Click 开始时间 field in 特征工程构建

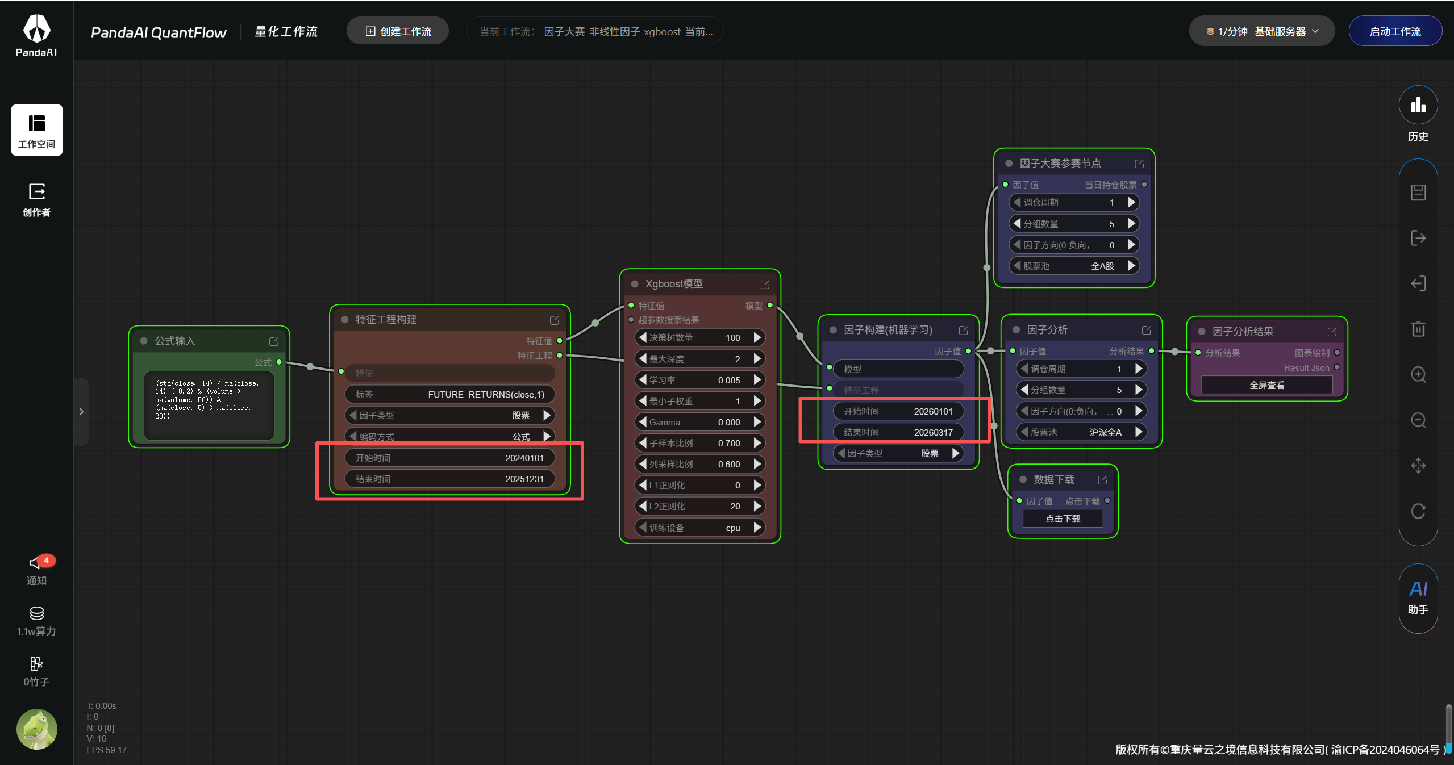(449, 458)
